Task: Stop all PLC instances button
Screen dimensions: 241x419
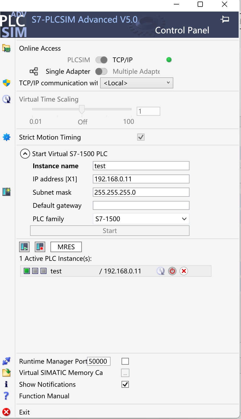Action: pos(40,247)
